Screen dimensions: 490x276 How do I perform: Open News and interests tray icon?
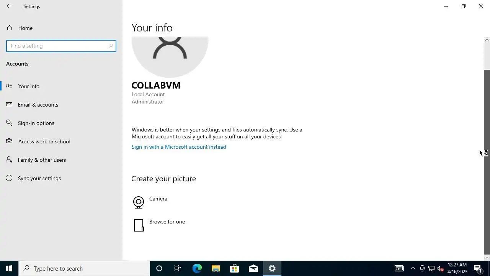click(399, 268)
